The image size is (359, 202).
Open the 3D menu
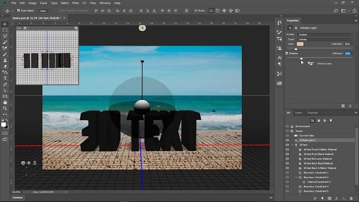[85, 3]
